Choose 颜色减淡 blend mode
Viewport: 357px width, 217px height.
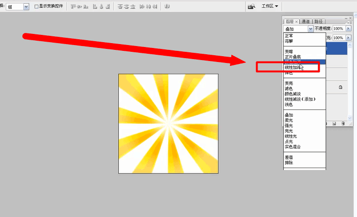[x=305, y=94]
